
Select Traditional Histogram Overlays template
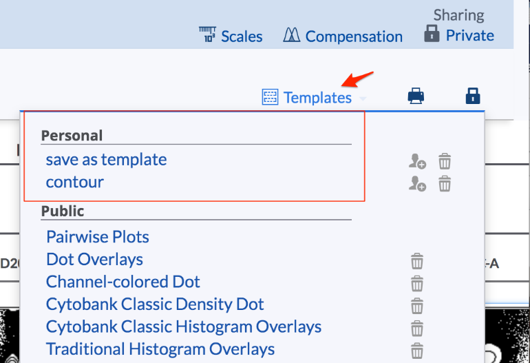click(x=160, y=349)
